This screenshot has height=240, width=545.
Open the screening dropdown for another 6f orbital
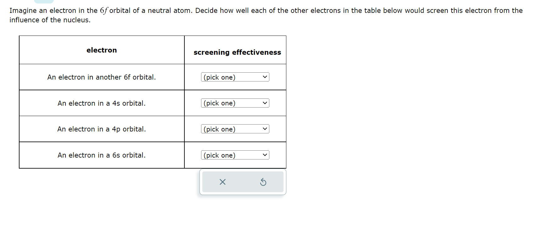coord(235,77)
